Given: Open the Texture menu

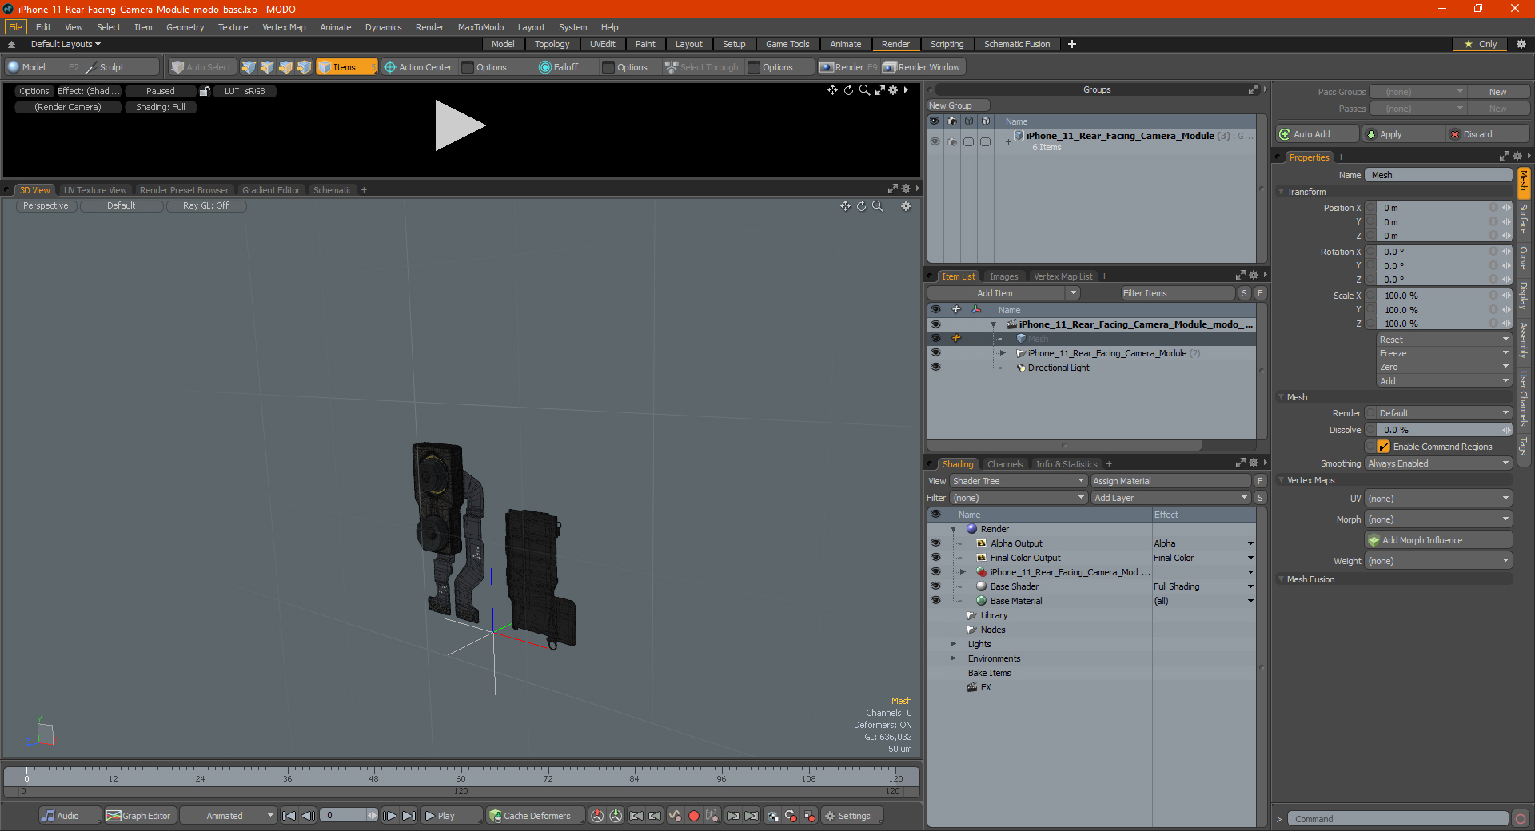Looking at the screenshot, I should [x=233, y=27].
